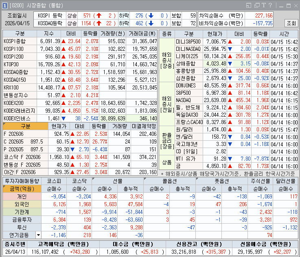Image resolution: width=300 pixels, height=257 pixels.
Task: Click the 독일DAX30 row label
Action: coord(188,115)
